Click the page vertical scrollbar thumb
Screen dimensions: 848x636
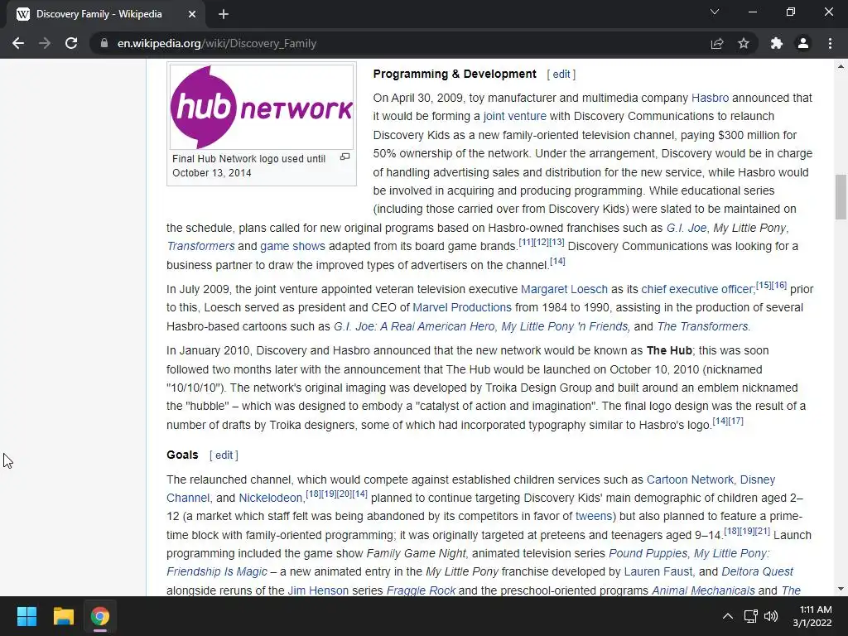click(x=841, y=197)
